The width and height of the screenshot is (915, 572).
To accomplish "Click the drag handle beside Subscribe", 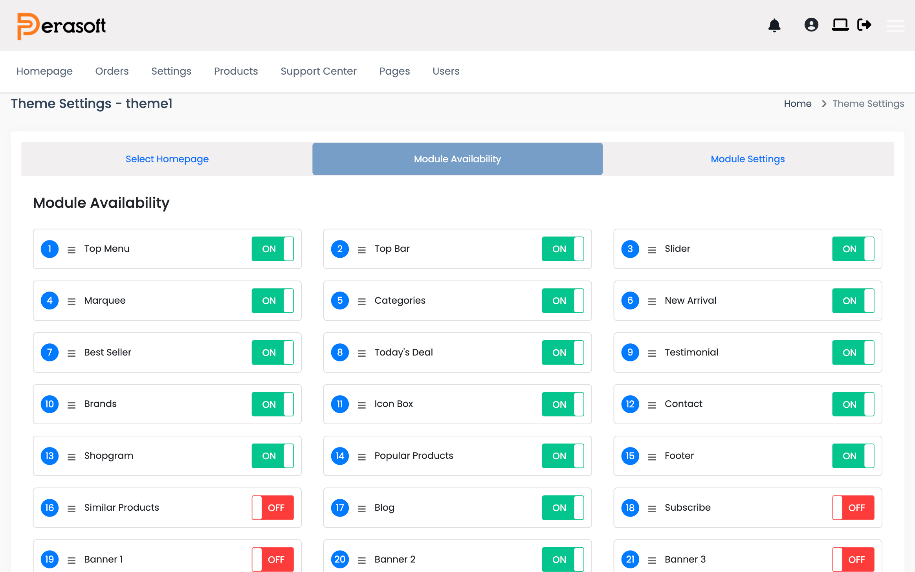I will [652, 509].
